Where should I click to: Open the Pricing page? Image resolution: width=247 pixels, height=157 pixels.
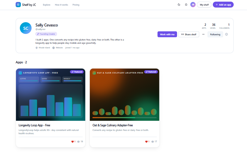pyautogui.click(x=76, y=5)
